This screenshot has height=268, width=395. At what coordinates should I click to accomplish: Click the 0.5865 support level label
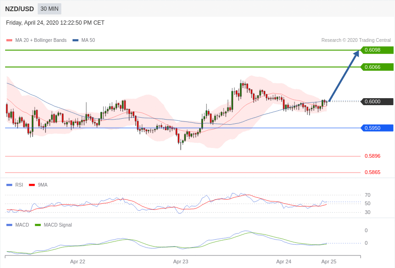(x=373, y=173)
